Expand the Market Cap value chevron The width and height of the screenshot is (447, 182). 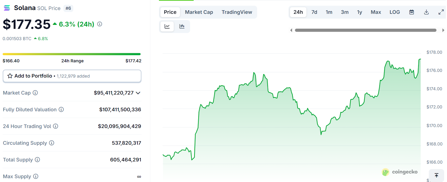(x=138, y=93)
